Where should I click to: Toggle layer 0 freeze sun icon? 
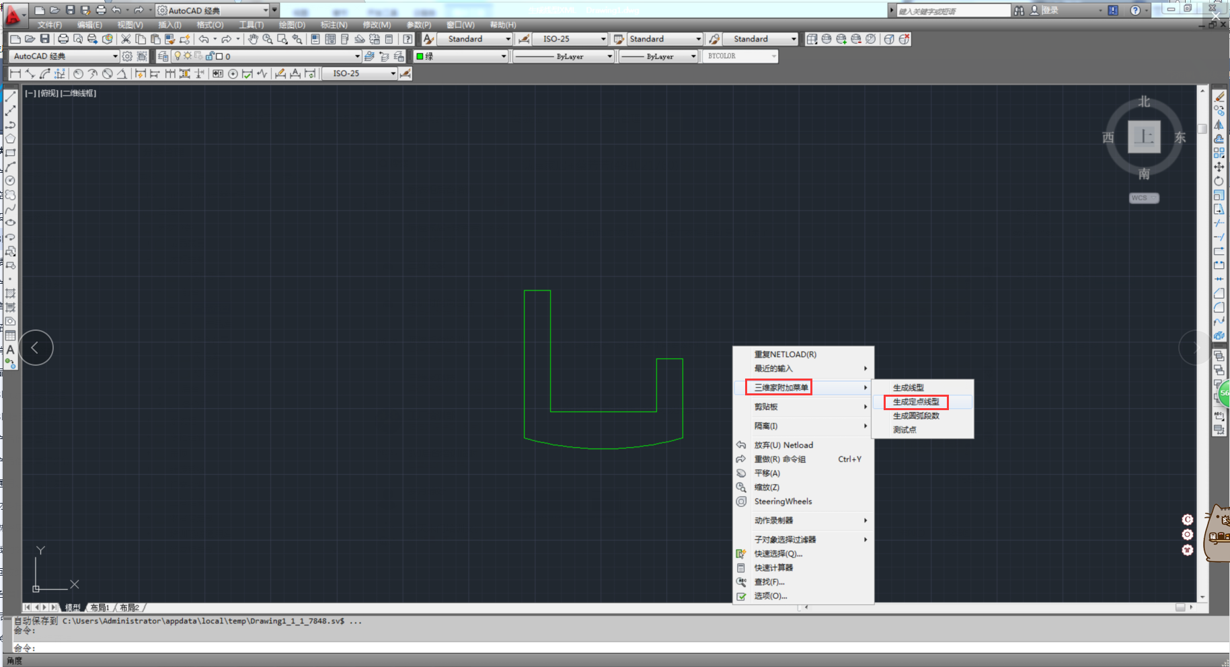188,56
